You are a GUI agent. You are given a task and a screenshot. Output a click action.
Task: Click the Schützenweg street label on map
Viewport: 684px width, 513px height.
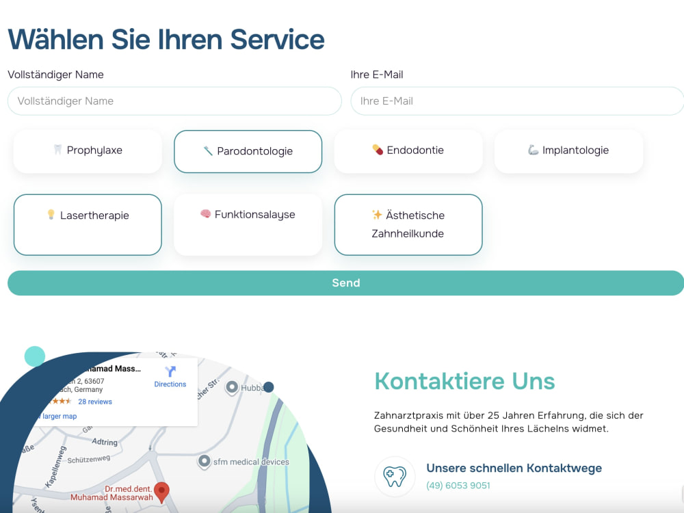pos(88,459)
